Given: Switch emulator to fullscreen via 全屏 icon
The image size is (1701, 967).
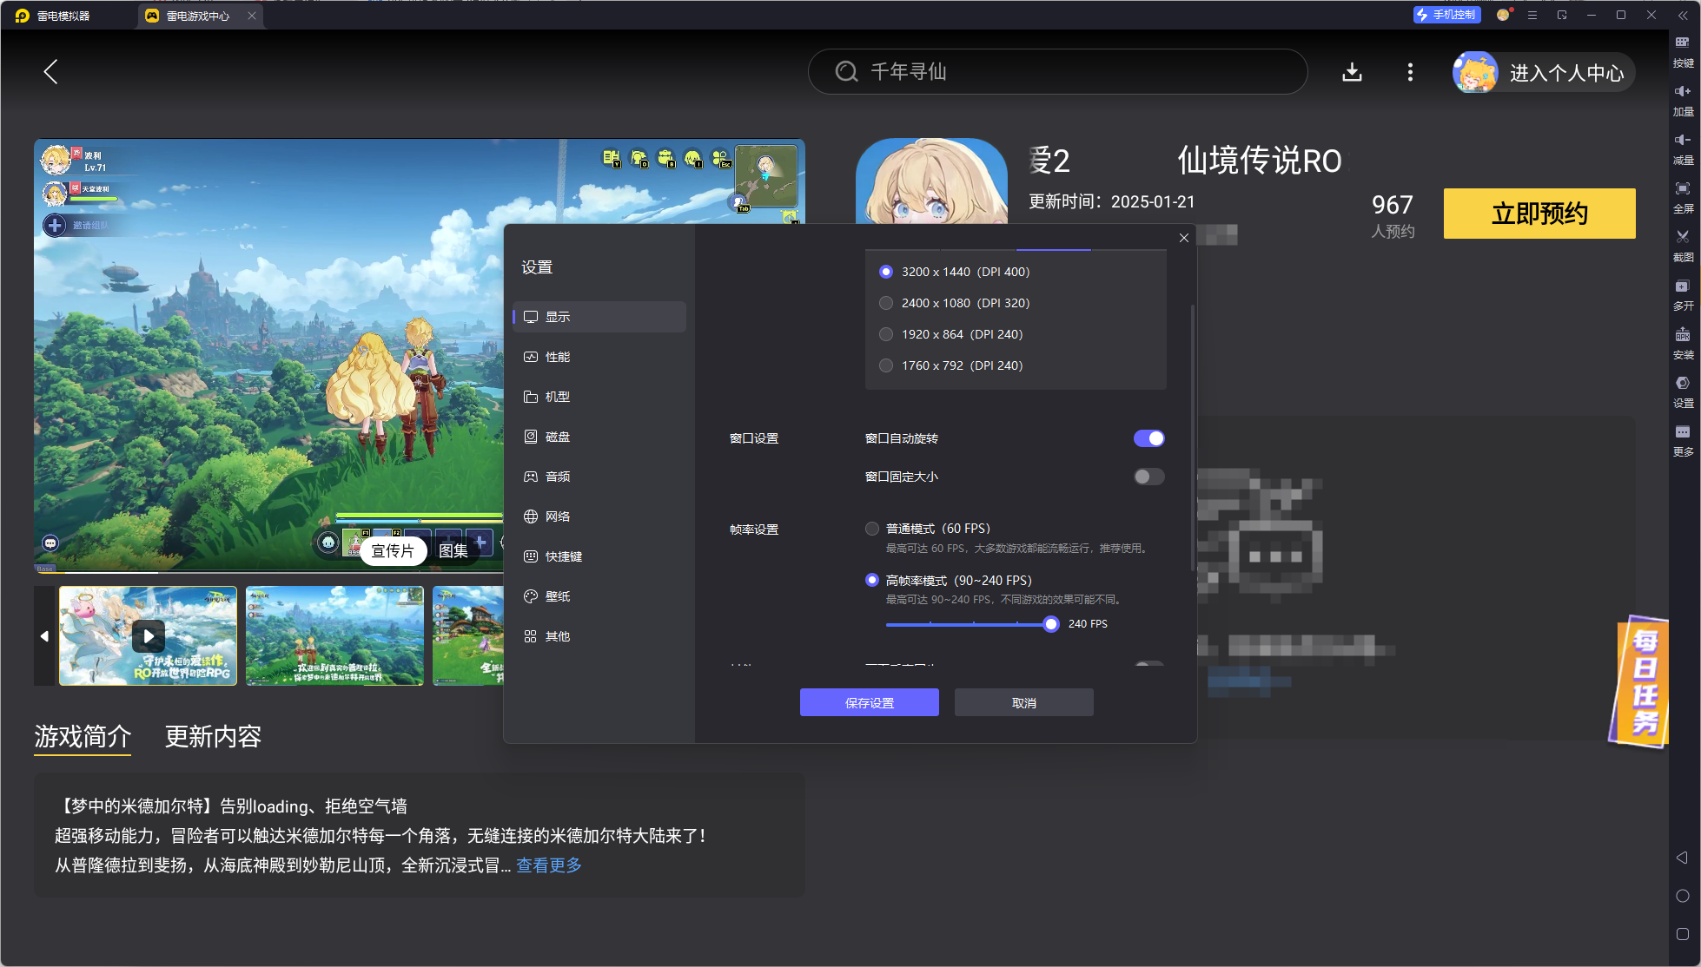Looking at the screenshot, I should [x=1683, y=196].
